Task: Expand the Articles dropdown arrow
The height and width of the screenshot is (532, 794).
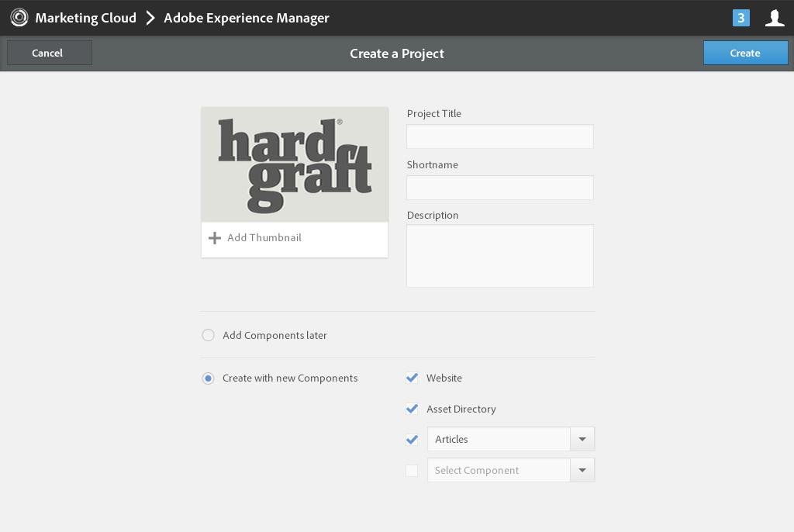Action: pos(582,440)
